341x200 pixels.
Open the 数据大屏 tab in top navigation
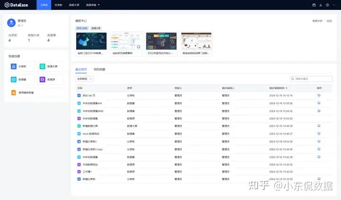[x=74, y=5]
